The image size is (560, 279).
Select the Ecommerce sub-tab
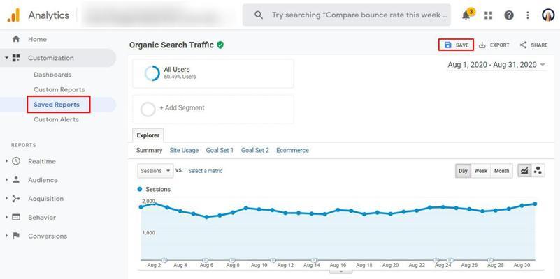coord(292,151)
